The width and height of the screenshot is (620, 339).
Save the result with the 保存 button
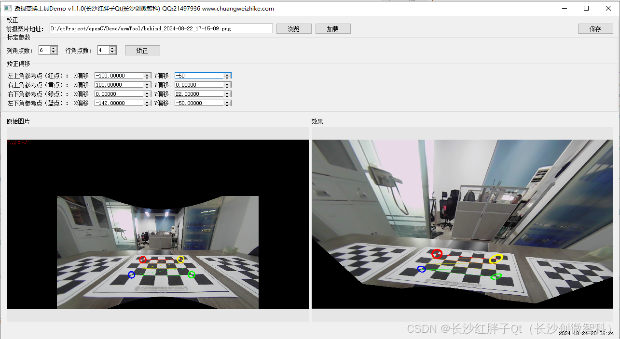point(595,29)
